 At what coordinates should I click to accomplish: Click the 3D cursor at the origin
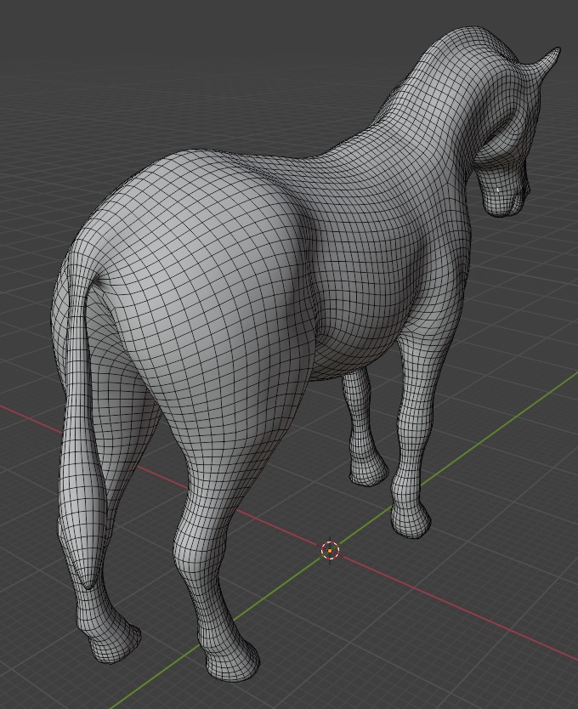(330, 550)
